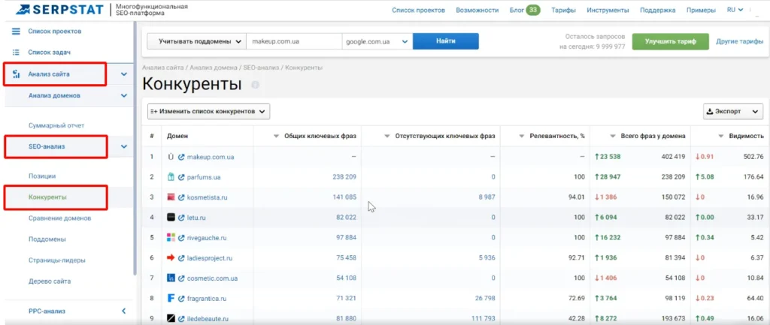Click the rivegauche.ru colorful favicon
Viewport: 770px width, 325px height.
point(171,237)
